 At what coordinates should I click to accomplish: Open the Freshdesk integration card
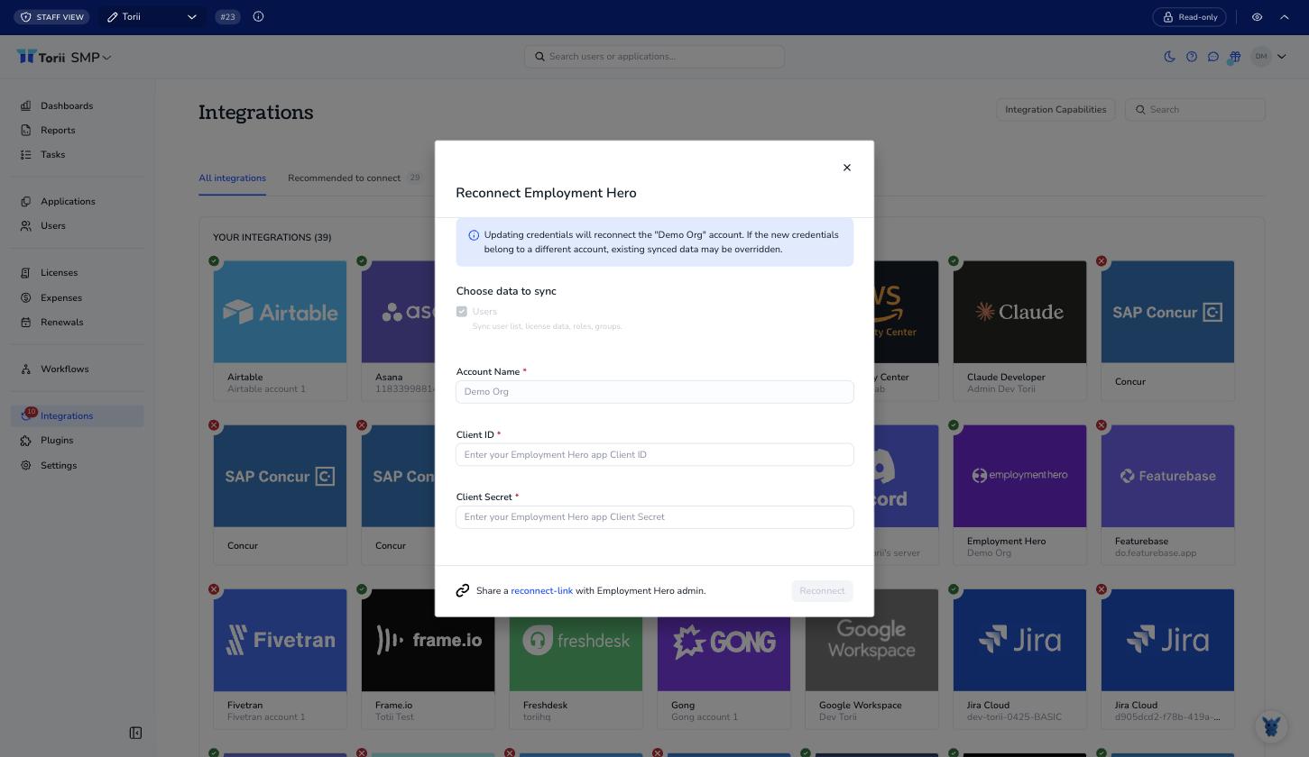(x=576, y=659)
